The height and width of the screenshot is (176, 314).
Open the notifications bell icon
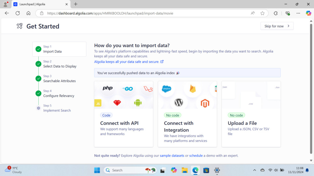[307, 170]
